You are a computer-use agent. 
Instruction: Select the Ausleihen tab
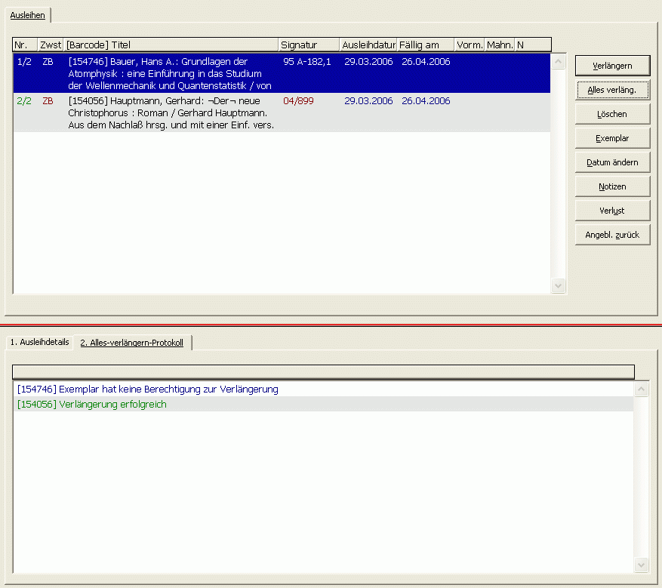click(x=27, y=15)
